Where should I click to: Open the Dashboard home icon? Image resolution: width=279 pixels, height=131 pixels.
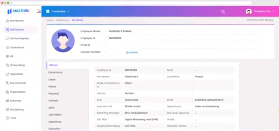7,21
